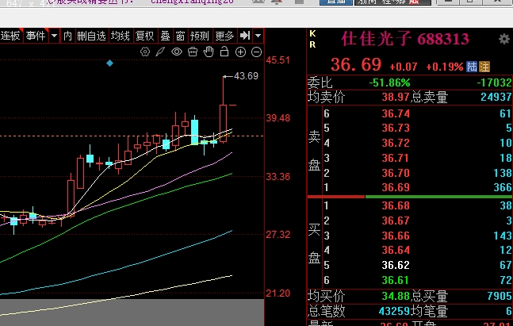Viewport: 513px width, 326px height.
Task: Click the price axis label 45.51
Action: coord(278,60)
